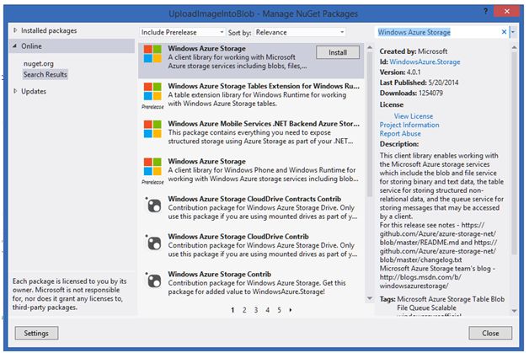Close the window with the red X
Screen dimensions: 529x353
(507, 11)
